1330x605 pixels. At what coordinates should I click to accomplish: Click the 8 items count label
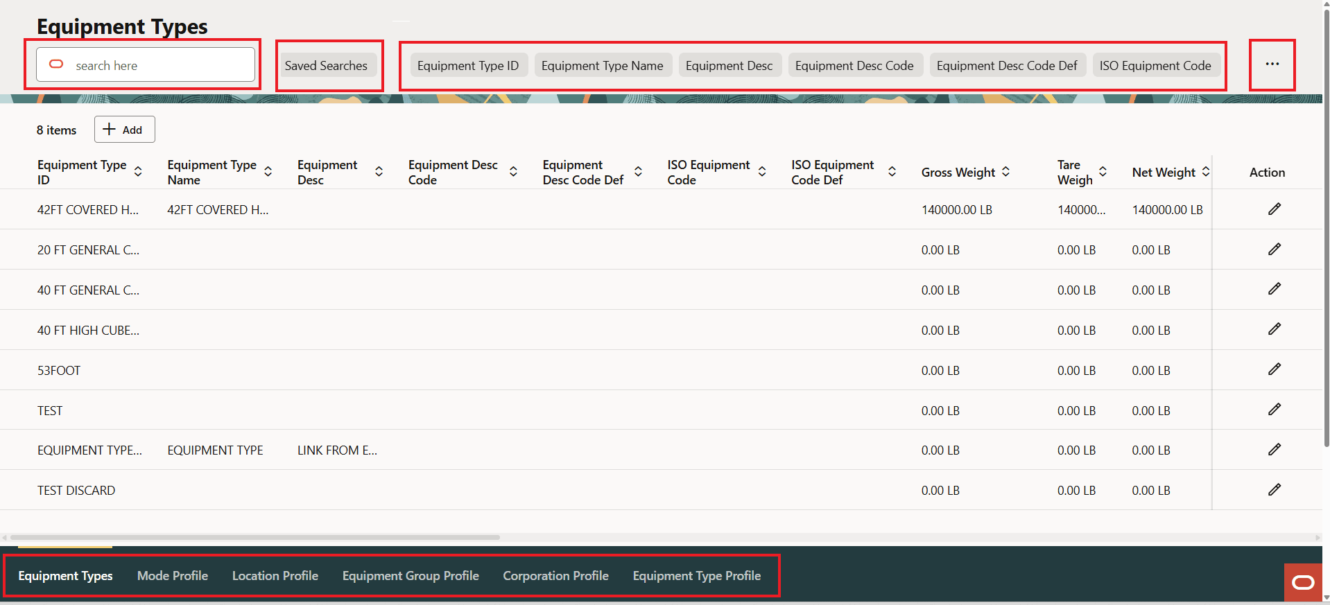[56, 130]
